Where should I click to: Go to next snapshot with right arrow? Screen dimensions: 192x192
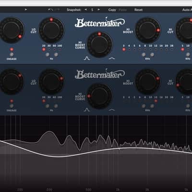[99, 10]
